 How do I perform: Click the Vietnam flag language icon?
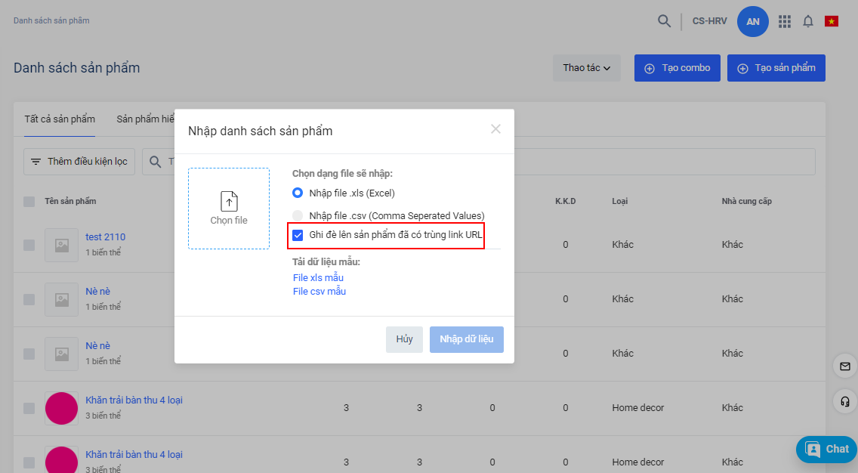click(832, 21)
